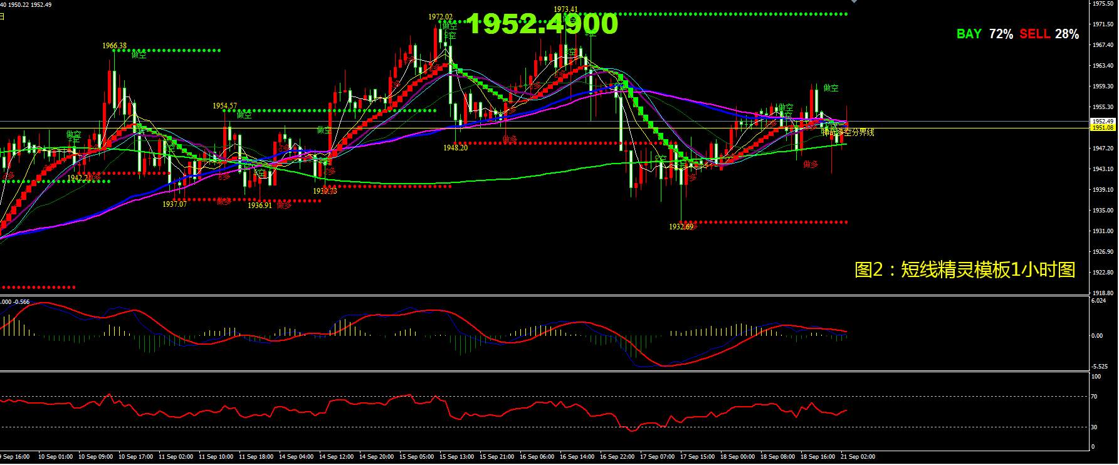Click the 1954.57 price label on chart
The height and width of the screenshot is (465, 1119).
pyautogui.click(x=224, y=106)
